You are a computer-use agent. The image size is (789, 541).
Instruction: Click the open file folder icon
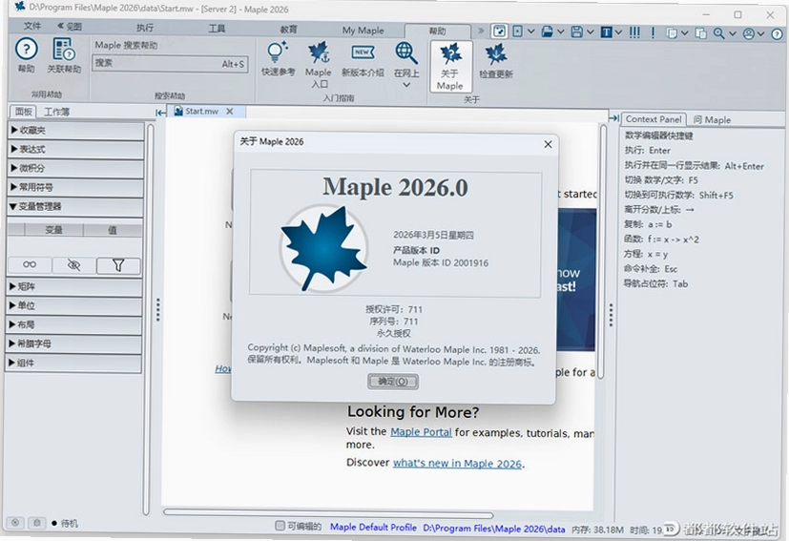click(x=547, y=32)
